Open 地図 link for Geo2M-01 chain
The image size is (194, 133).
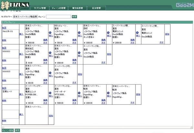(4, 28)
